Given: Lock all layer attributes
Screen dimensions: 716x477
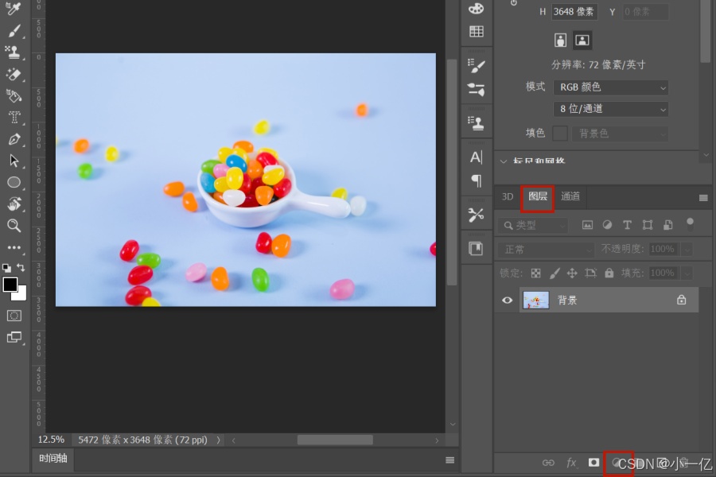Looking at the screenshot, I should pyautogui.click(x=609, y=273).
